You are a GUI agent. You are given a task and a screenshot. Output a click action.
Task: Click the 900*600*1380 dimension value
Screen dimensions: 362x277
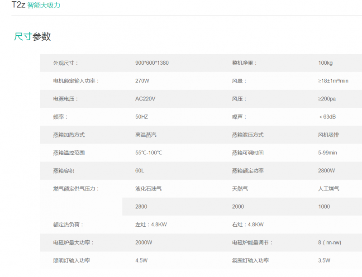152,63
